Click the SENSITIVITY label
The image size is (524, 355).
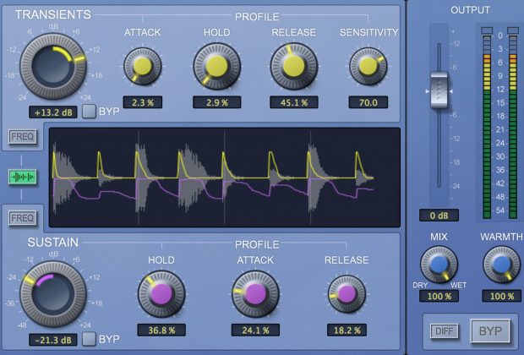pos(369,32)
